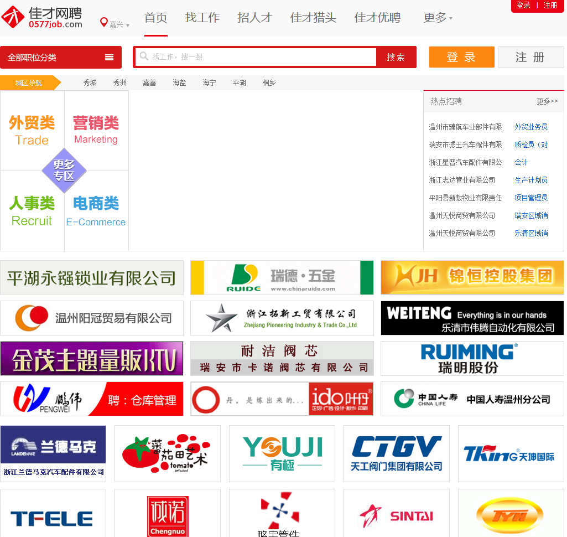This screenshot has width=567, height=537.
Task: Open WEITENG 乐清市伟腾自动化 banner
Action: pyautogui.click(x=472, y=318)
